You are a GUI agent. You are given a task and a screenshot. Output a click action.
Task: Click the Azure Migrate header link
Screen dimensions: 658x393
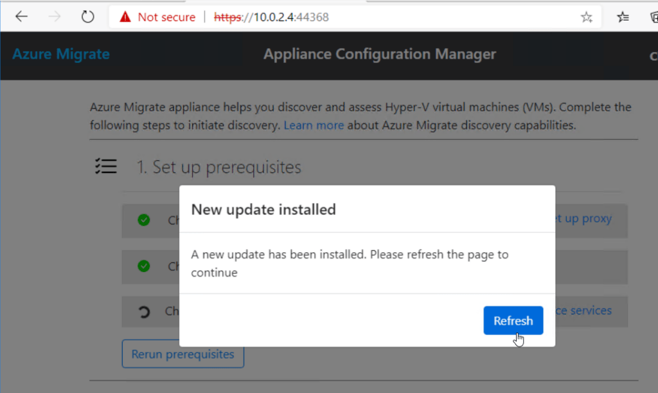(60, 54)
